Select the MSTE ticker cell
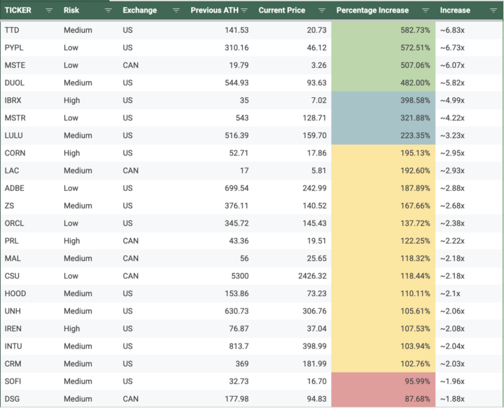Image resolution: width=504 pixels, height=408 pixels. [x=30, y=65]
